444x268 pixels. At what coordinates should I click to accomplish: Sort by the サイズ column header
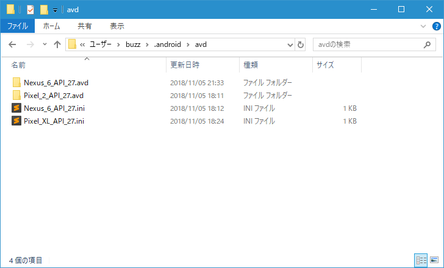(x=325, y=65)
